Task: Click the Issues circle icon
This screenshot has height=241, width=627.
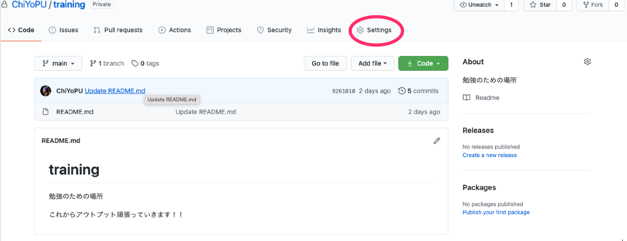Action: [52, 30]
